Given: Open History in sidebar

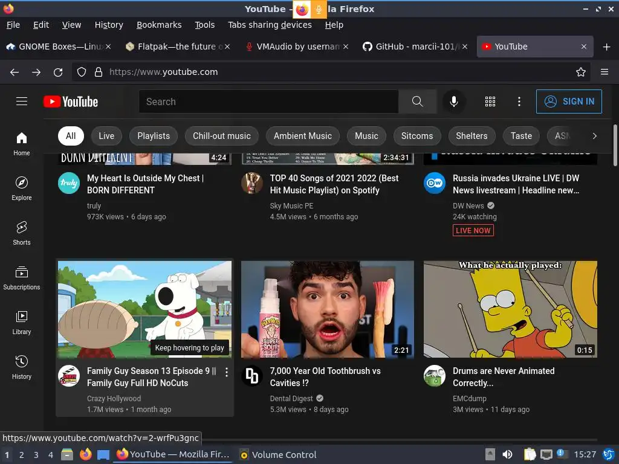Looking at the screenshot, I should point(22,367).
